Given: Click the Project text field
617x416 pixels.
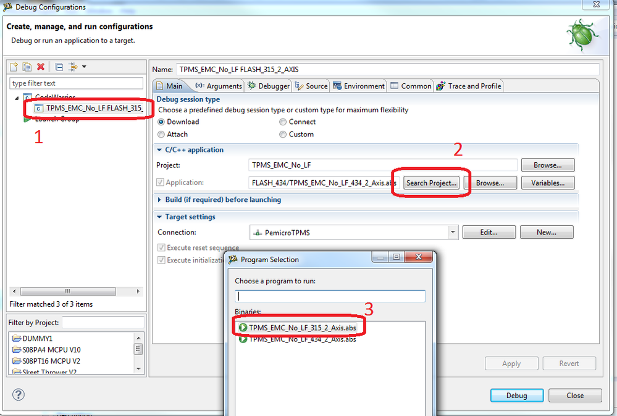Looking at the screenshot, I should coord(382,165).
